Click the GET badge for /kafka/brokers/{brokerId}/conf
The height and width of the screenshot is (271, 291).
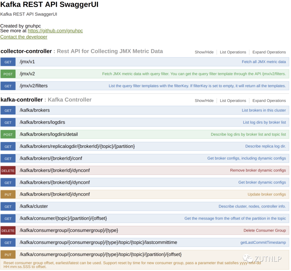coord(8,159)
